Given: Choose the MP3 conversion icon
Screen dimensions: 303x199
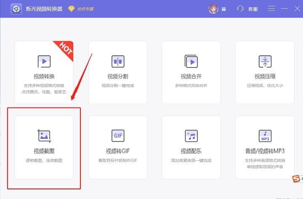Looking at the screenshot, I should click(265, 136).
